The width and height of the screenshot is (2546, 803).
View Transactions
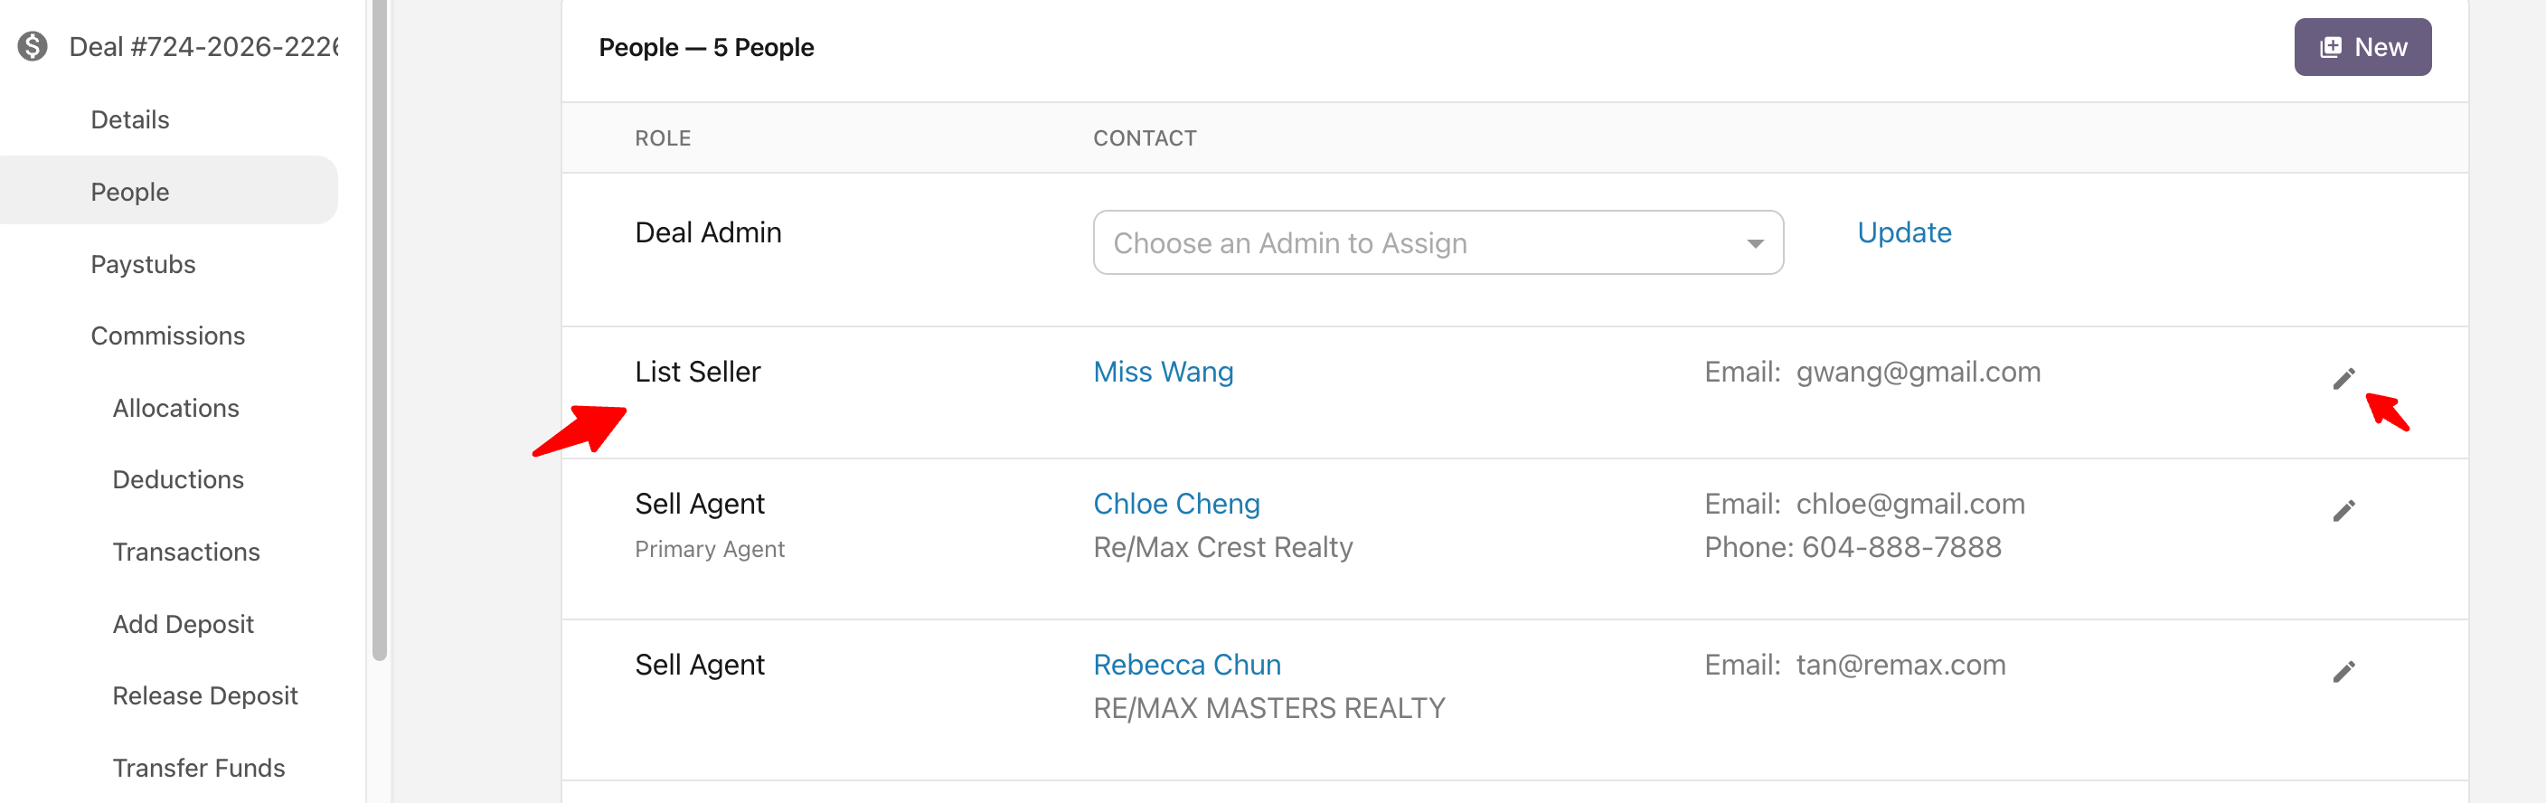(x=186, y=552)
